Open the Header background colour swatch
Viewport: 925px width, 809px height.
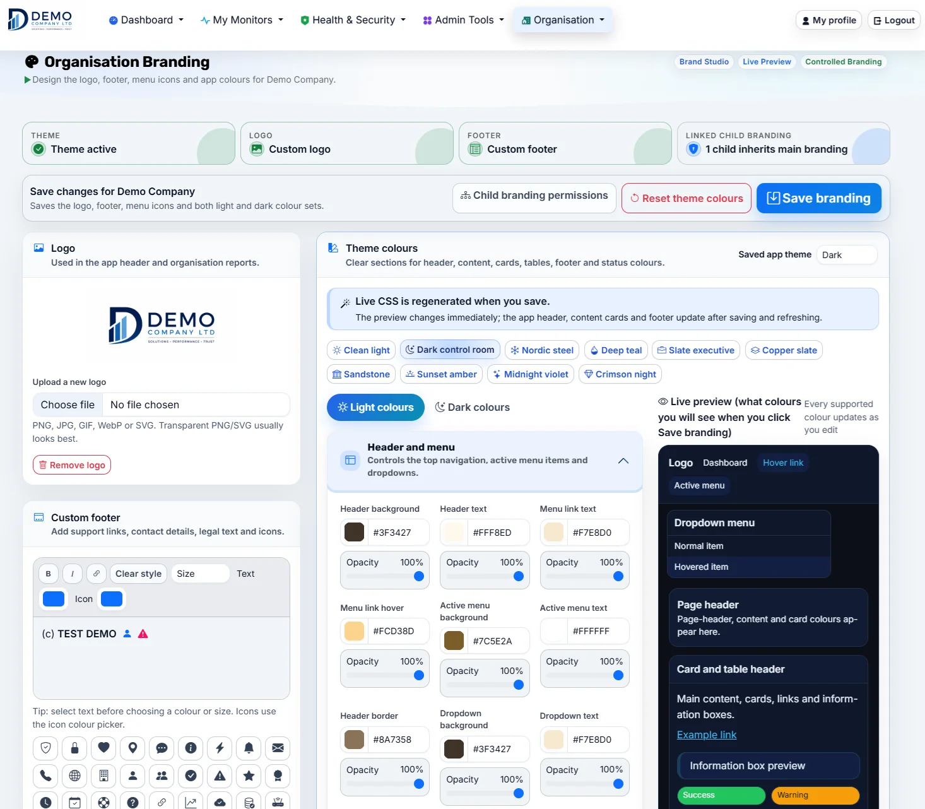(355, 532)
